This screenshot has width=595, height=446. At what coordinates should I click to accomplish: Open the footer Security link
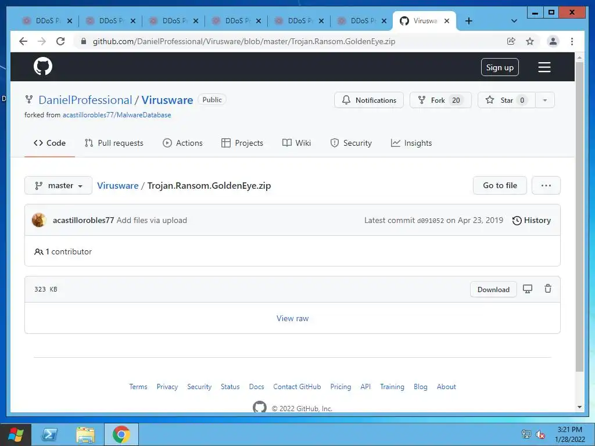(199, 387)
